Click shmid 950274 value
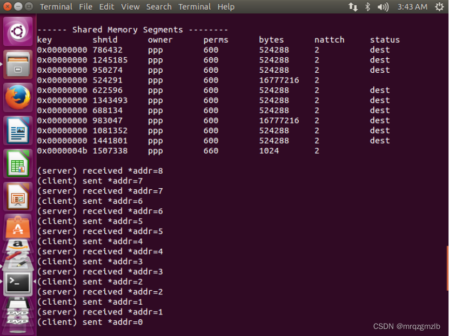 click(108, 70)
